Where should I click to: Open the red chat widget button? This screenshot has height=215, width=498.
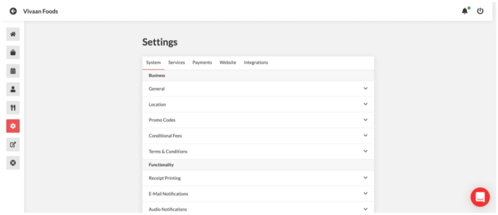[480, 197]
